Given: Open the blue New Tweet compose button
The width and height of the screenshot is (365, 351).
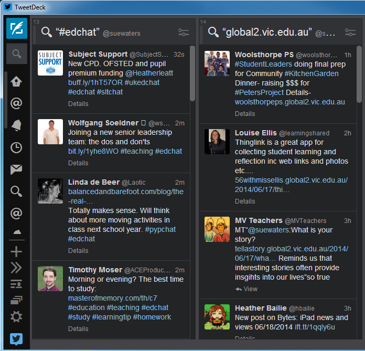Looking at the screenshot, I should (17, 28).
